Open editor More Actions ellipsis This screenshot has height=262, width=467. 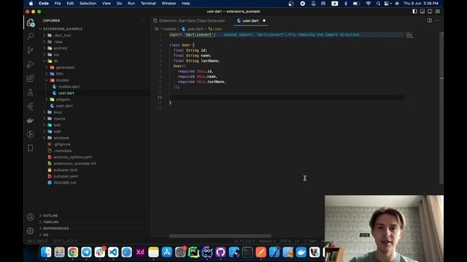(x=437, y=20)
